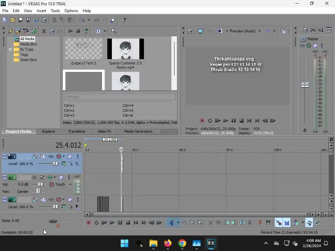This screenshot has height=251, width=335.
Task: Open the Views dropdown arrow in Project Media
Action: point(105,31)
